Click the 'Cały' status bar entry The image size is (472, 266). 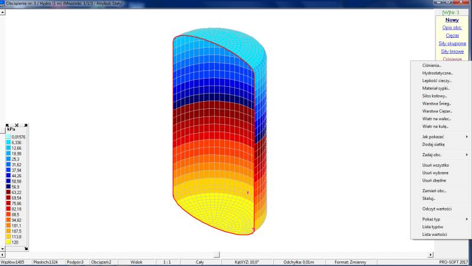[199, 262]
